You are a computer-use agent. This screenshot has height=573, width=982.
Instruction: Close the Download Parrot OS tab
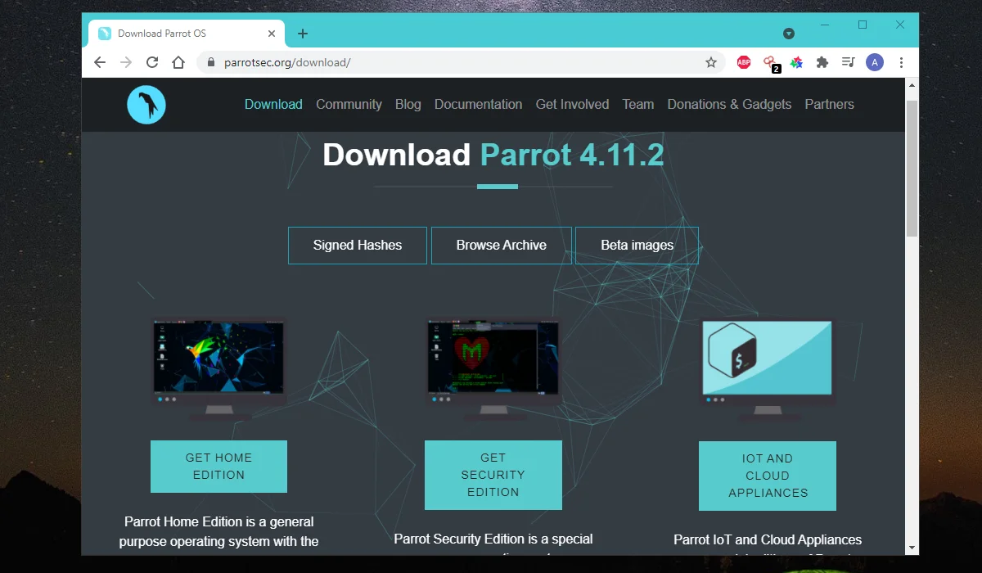(273, 34)
